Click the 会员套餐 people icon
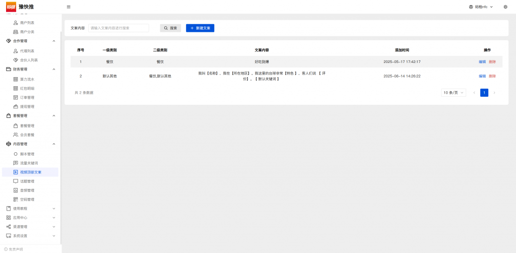516x253 pixels. coord(16,135)
